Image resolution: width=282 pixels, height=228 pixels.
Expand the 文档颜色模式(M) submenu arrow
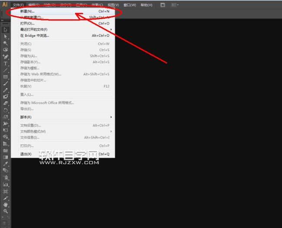click(x=111, y=131)
